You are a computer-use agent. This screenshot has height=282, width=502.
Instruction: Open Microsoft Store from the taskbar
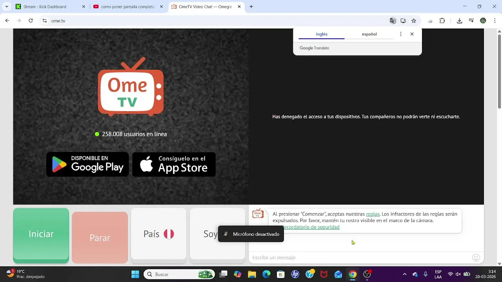281,274
